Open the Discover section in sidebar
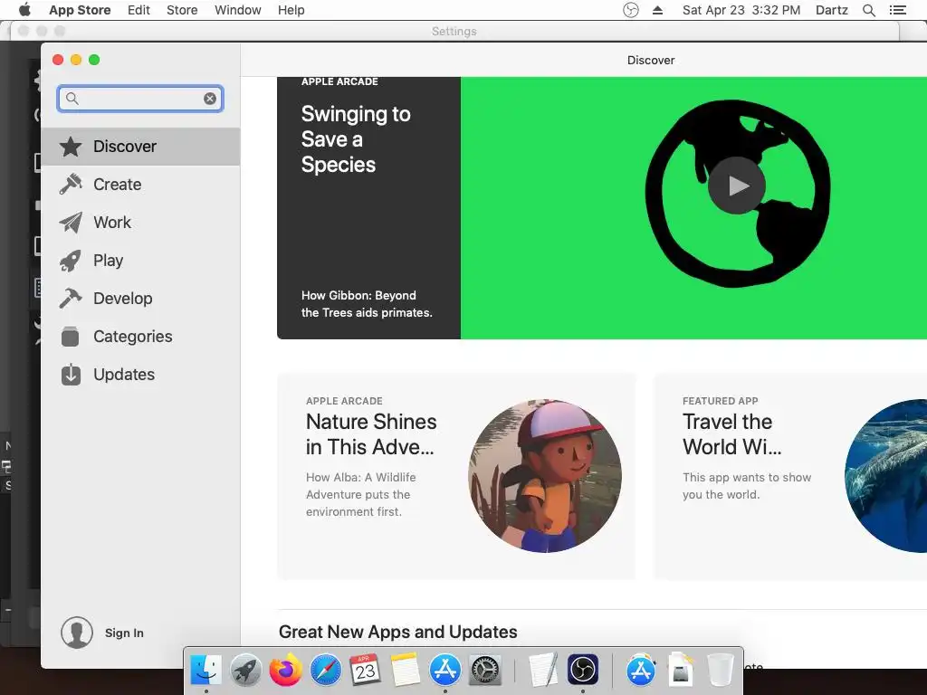Image resolution: width=927 pixels, height=695 pixels. (140, 147)
